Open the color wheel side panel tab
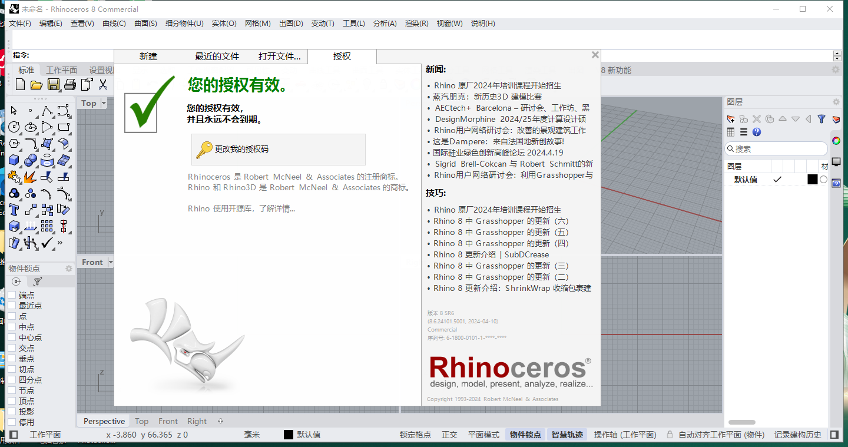The image size is (848, 447). 836,141
